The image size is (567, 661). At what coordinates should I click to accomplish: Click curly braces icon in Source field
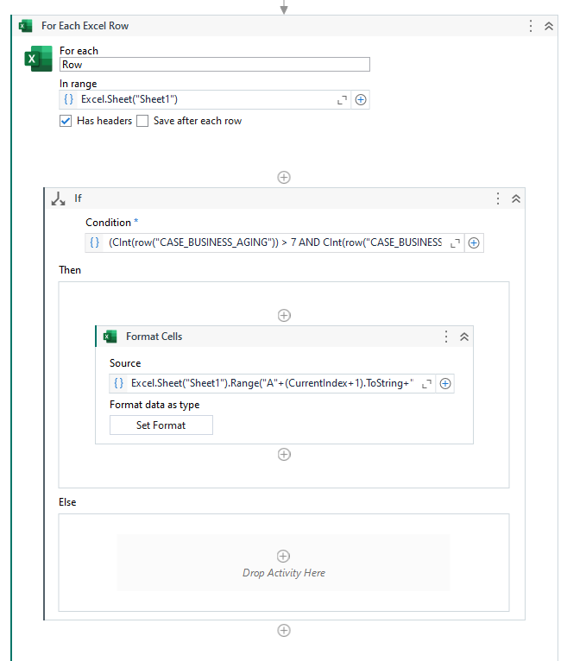[x=118, y=383]
